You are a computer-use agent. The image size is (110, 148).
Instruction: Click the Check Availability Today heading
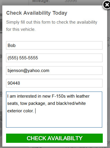tap(37, 13)
